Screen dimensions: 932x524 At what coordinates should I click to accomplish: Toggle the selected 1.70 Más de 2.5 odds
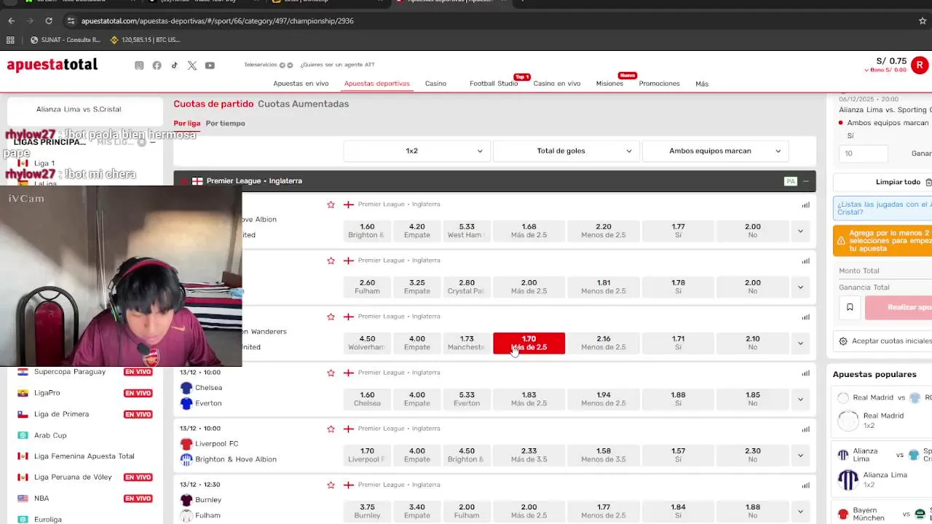pyautogui.click(x=529, y=344)
